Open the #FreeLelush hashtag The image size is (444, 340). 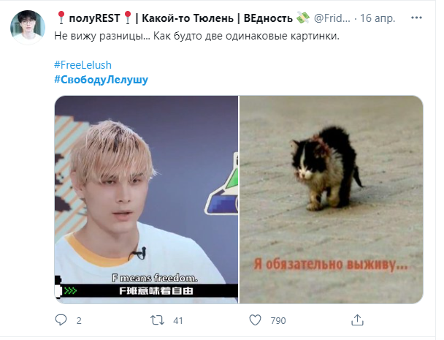(83, 65)
